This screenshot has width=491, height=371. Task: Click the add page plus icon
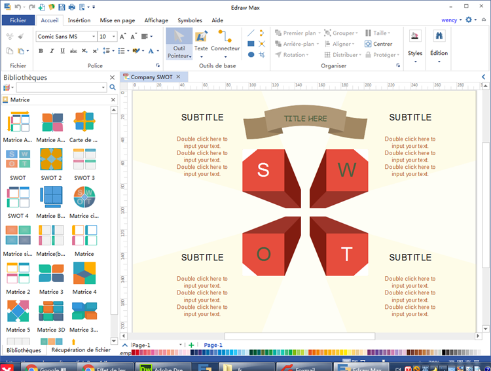(191, 345)
